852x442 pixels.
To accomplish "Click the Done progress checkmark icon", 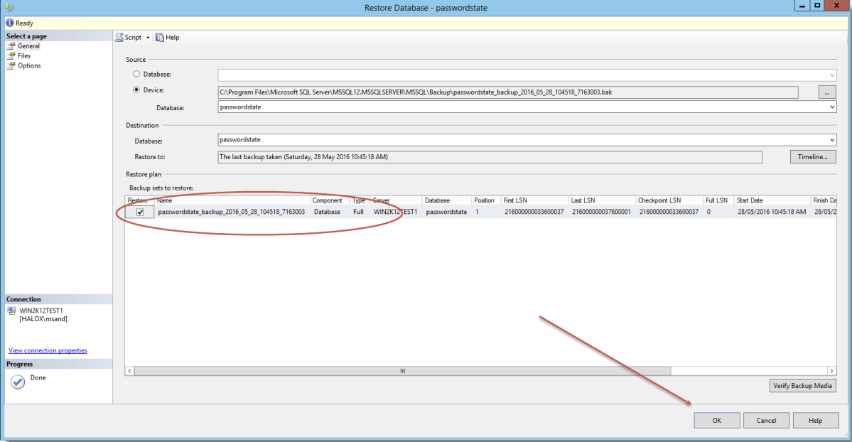I will [x=18, y=382].
